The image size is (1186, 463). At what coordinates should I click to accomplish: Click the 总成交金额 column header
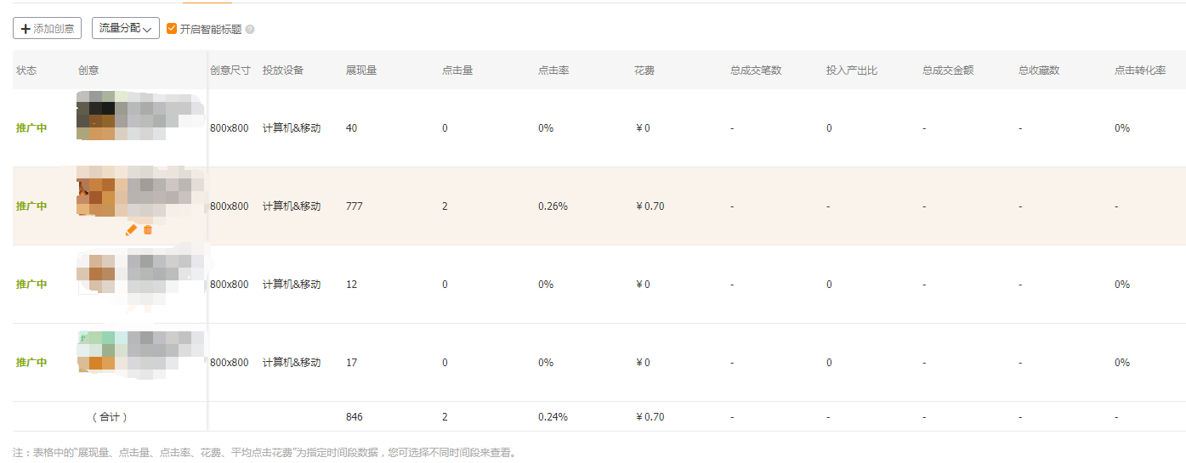tap(947, 70)
